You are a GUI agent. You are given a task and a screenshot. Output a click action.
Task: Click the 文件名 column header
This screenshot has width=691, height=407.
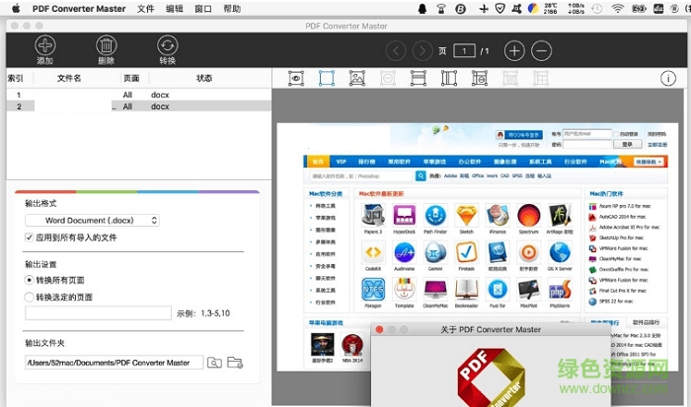click(69, 78)
